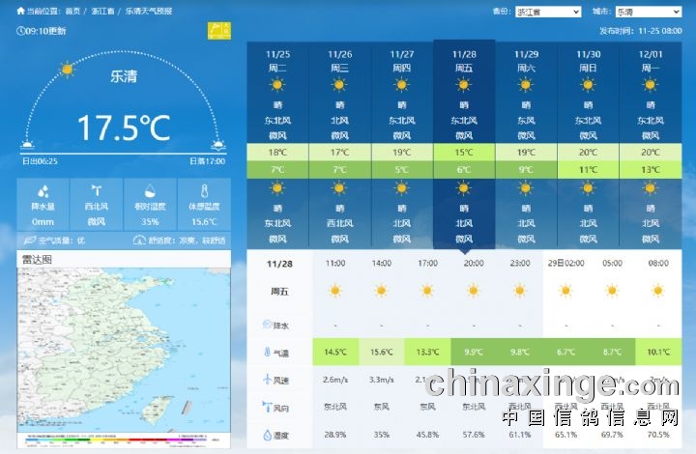Select the 11/30 周日 forecast column
This screenshot has width=696, height=454.
tap(589, 61)
